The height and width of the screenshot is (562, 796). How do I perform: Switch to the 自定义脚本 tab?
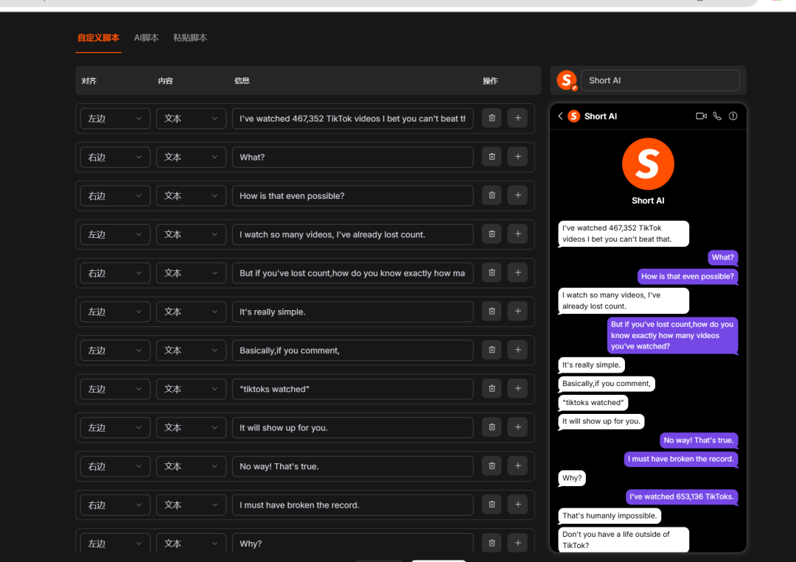click(x=99, y=38)
